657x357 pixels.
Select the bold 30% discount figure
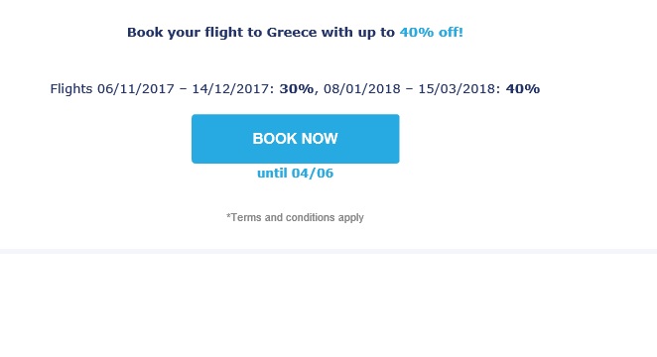click(296, 88)
